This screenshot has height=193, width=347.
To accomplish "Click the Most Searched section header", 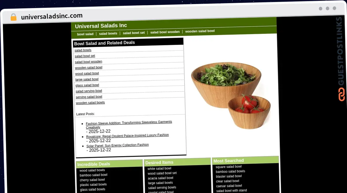I will pos(246,160).
